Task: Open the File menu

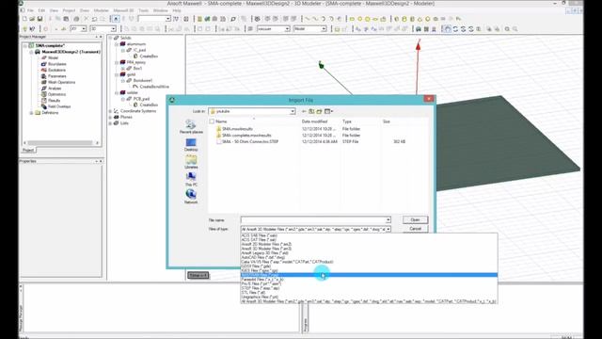Action: 30,10
